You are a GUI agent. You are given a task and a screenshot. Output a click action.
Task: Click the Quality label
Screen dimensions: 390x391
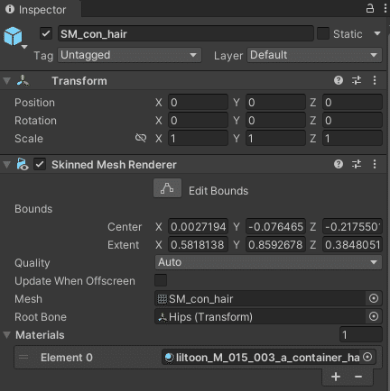tap(32, 263)
